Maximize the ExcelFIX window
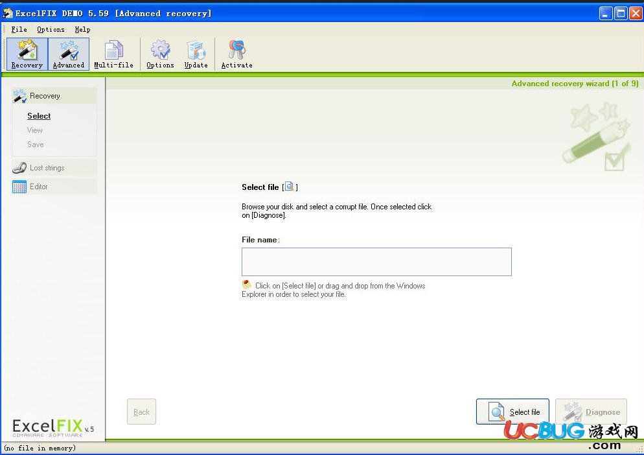 [x=621, y=13]
